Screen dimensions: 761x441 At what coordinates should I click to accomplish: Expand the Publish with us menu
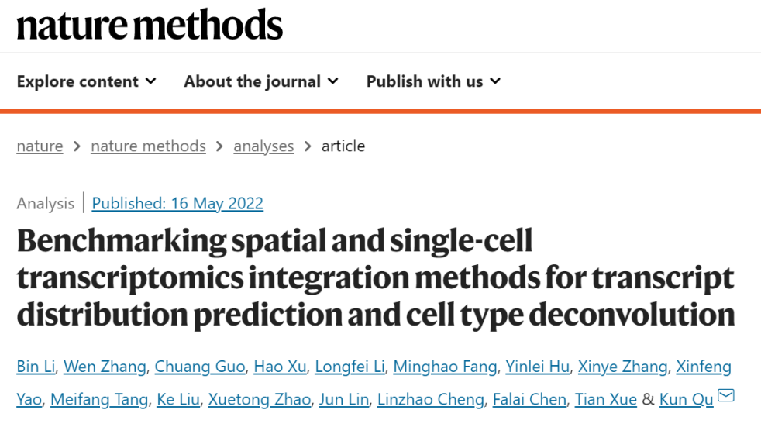(433, 81)
